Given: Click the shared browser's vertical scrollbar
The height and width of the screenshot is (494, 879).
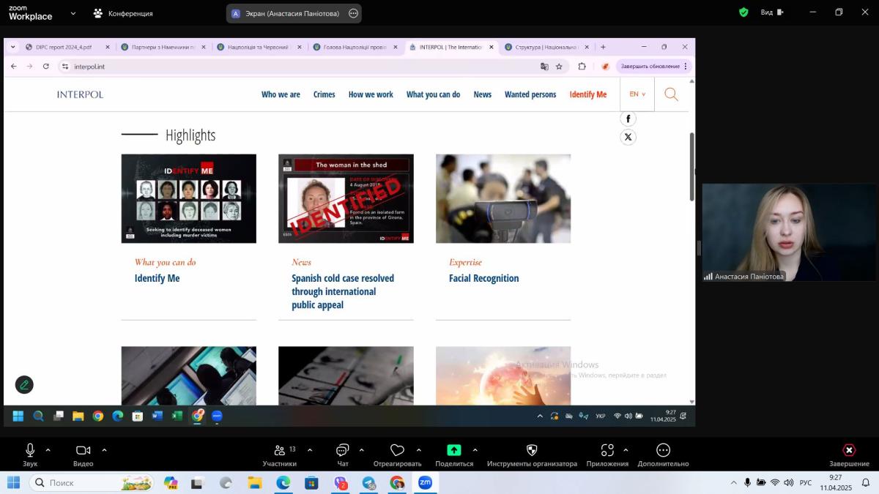Looking at the screenshot, I should click(691, 167).
